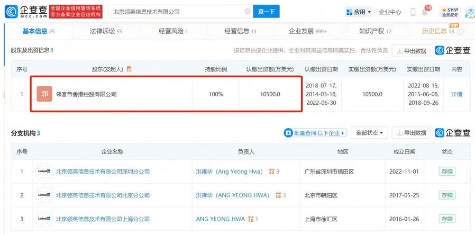Click icon next to 股东(发起人) header
This screenshot has width=475, height=235.
[129, 69]
